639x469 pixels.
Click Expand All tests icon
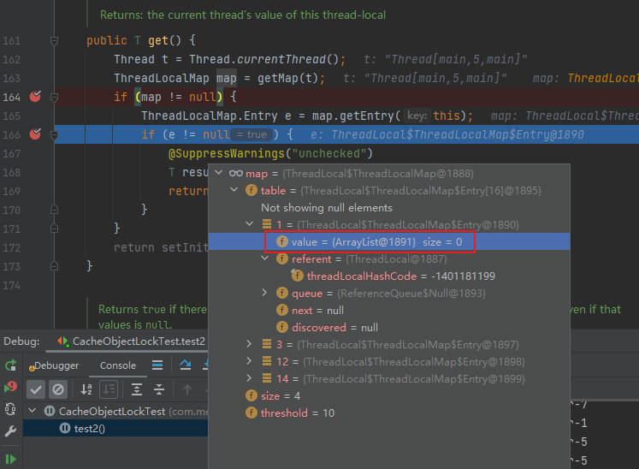pos(137,389)
